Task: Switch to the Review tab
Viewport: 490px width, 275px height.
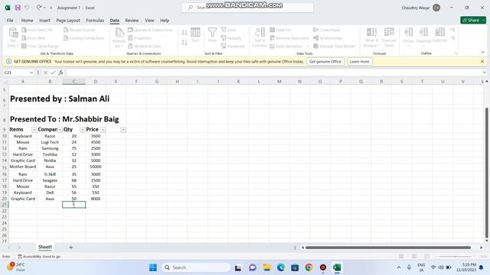Action: tap(132, 21)
